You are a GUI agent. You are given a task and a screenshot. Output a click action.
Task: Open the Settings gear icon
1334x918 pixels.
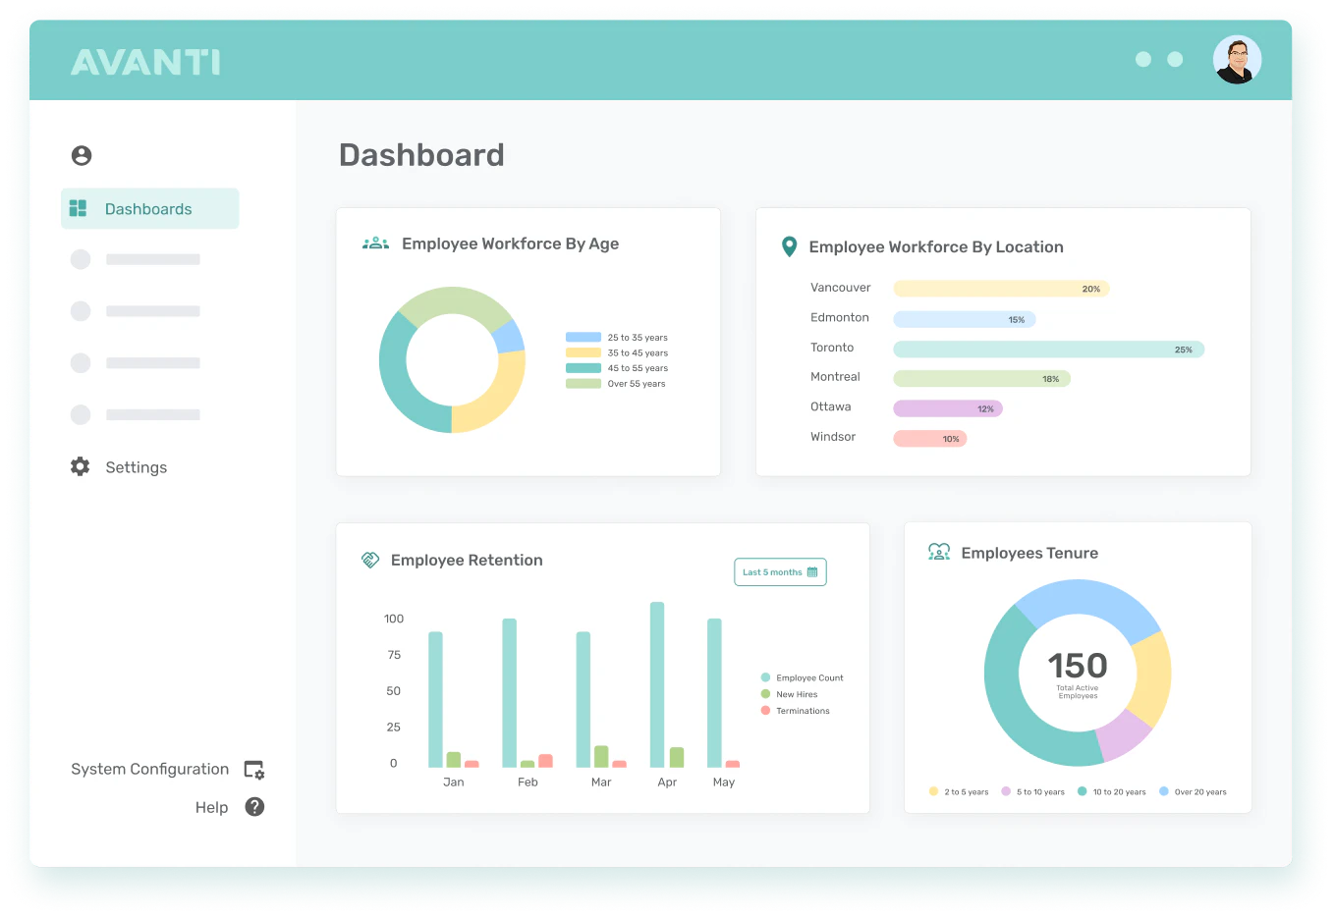(x=79, y=466)
